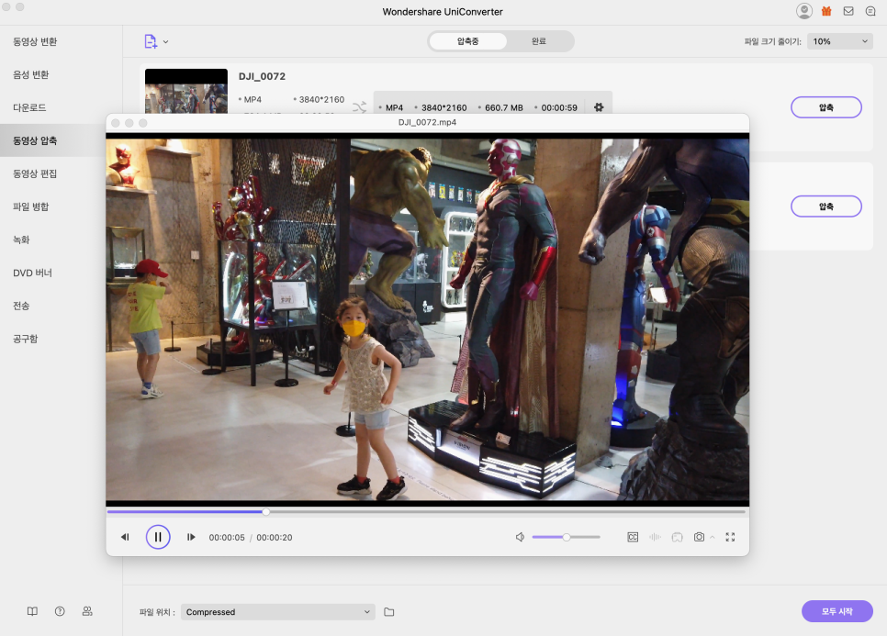Open output folder icon
The width and height of the screenshot is (887, 636).
click(389, 612)
